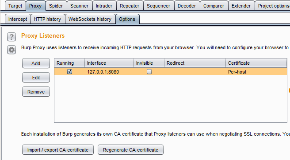This screenshot has height=160, width=290.
Task: Open the Proxy Listeners help icon
Action: coord(11,37)
